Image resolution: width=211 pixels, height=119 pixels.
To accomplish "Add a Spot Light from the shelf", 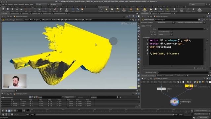I will point(112,10).
